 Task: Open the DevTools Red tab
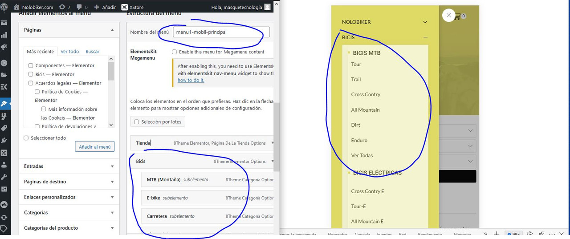pyautogui.click(x=403, y=234)
